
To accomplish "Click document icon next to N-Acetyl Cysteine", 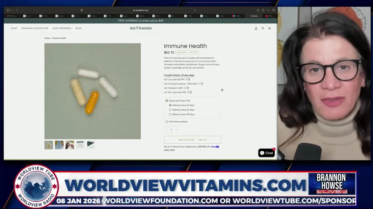I will pos(202,84).
